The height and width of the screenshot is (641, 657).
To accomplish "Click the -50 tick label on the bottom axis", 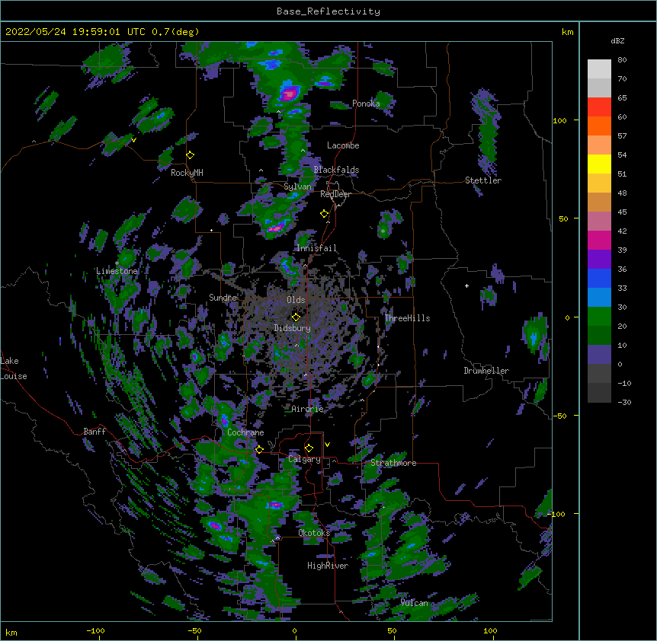I will [194, 630].
